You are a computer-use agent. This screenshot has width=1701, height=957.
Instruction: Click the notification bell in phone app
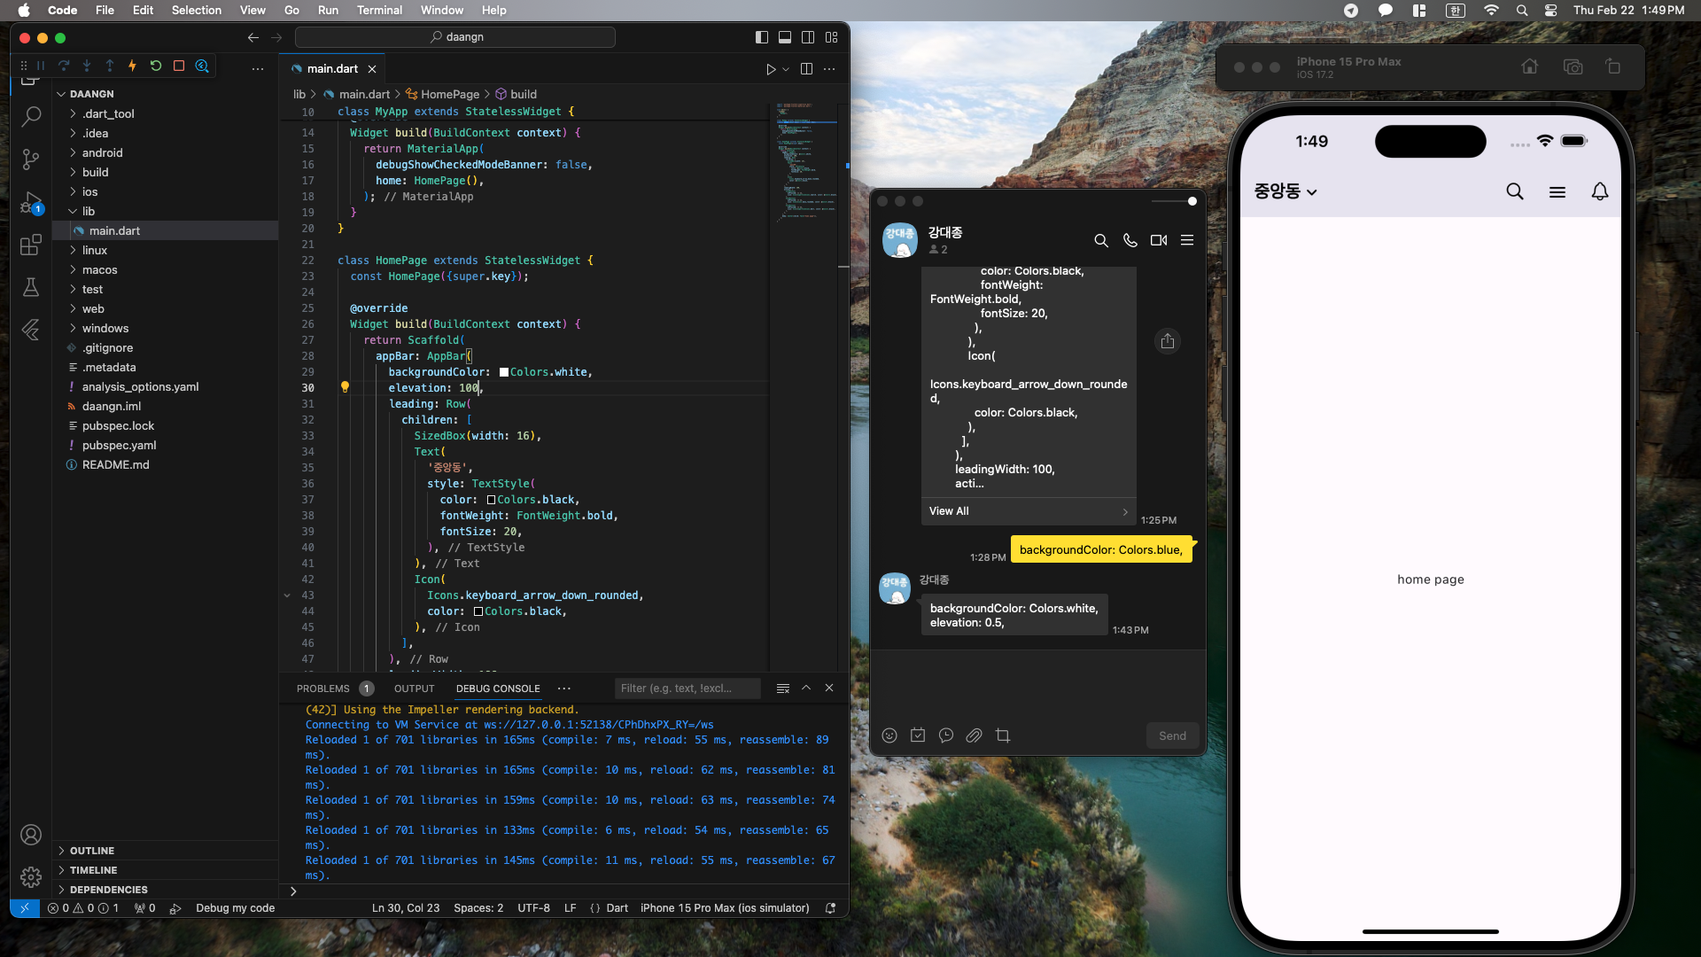[1600, 191]
